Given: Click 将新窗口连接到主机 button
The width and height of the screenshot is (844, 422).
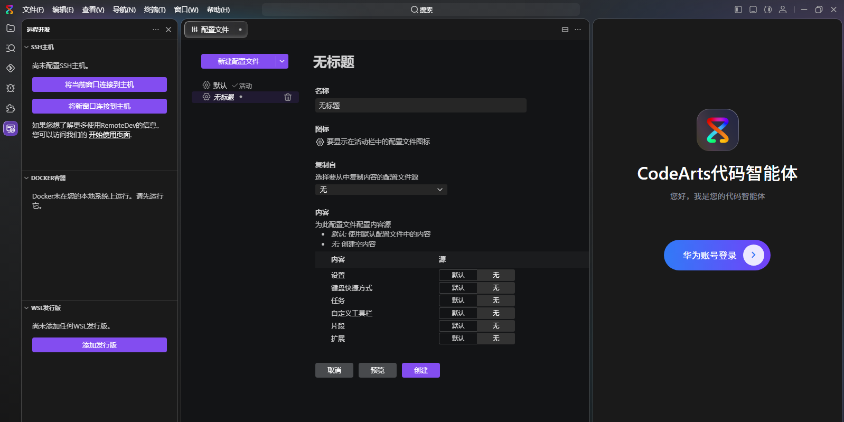Looking at the screenshot, I should 99,106.
